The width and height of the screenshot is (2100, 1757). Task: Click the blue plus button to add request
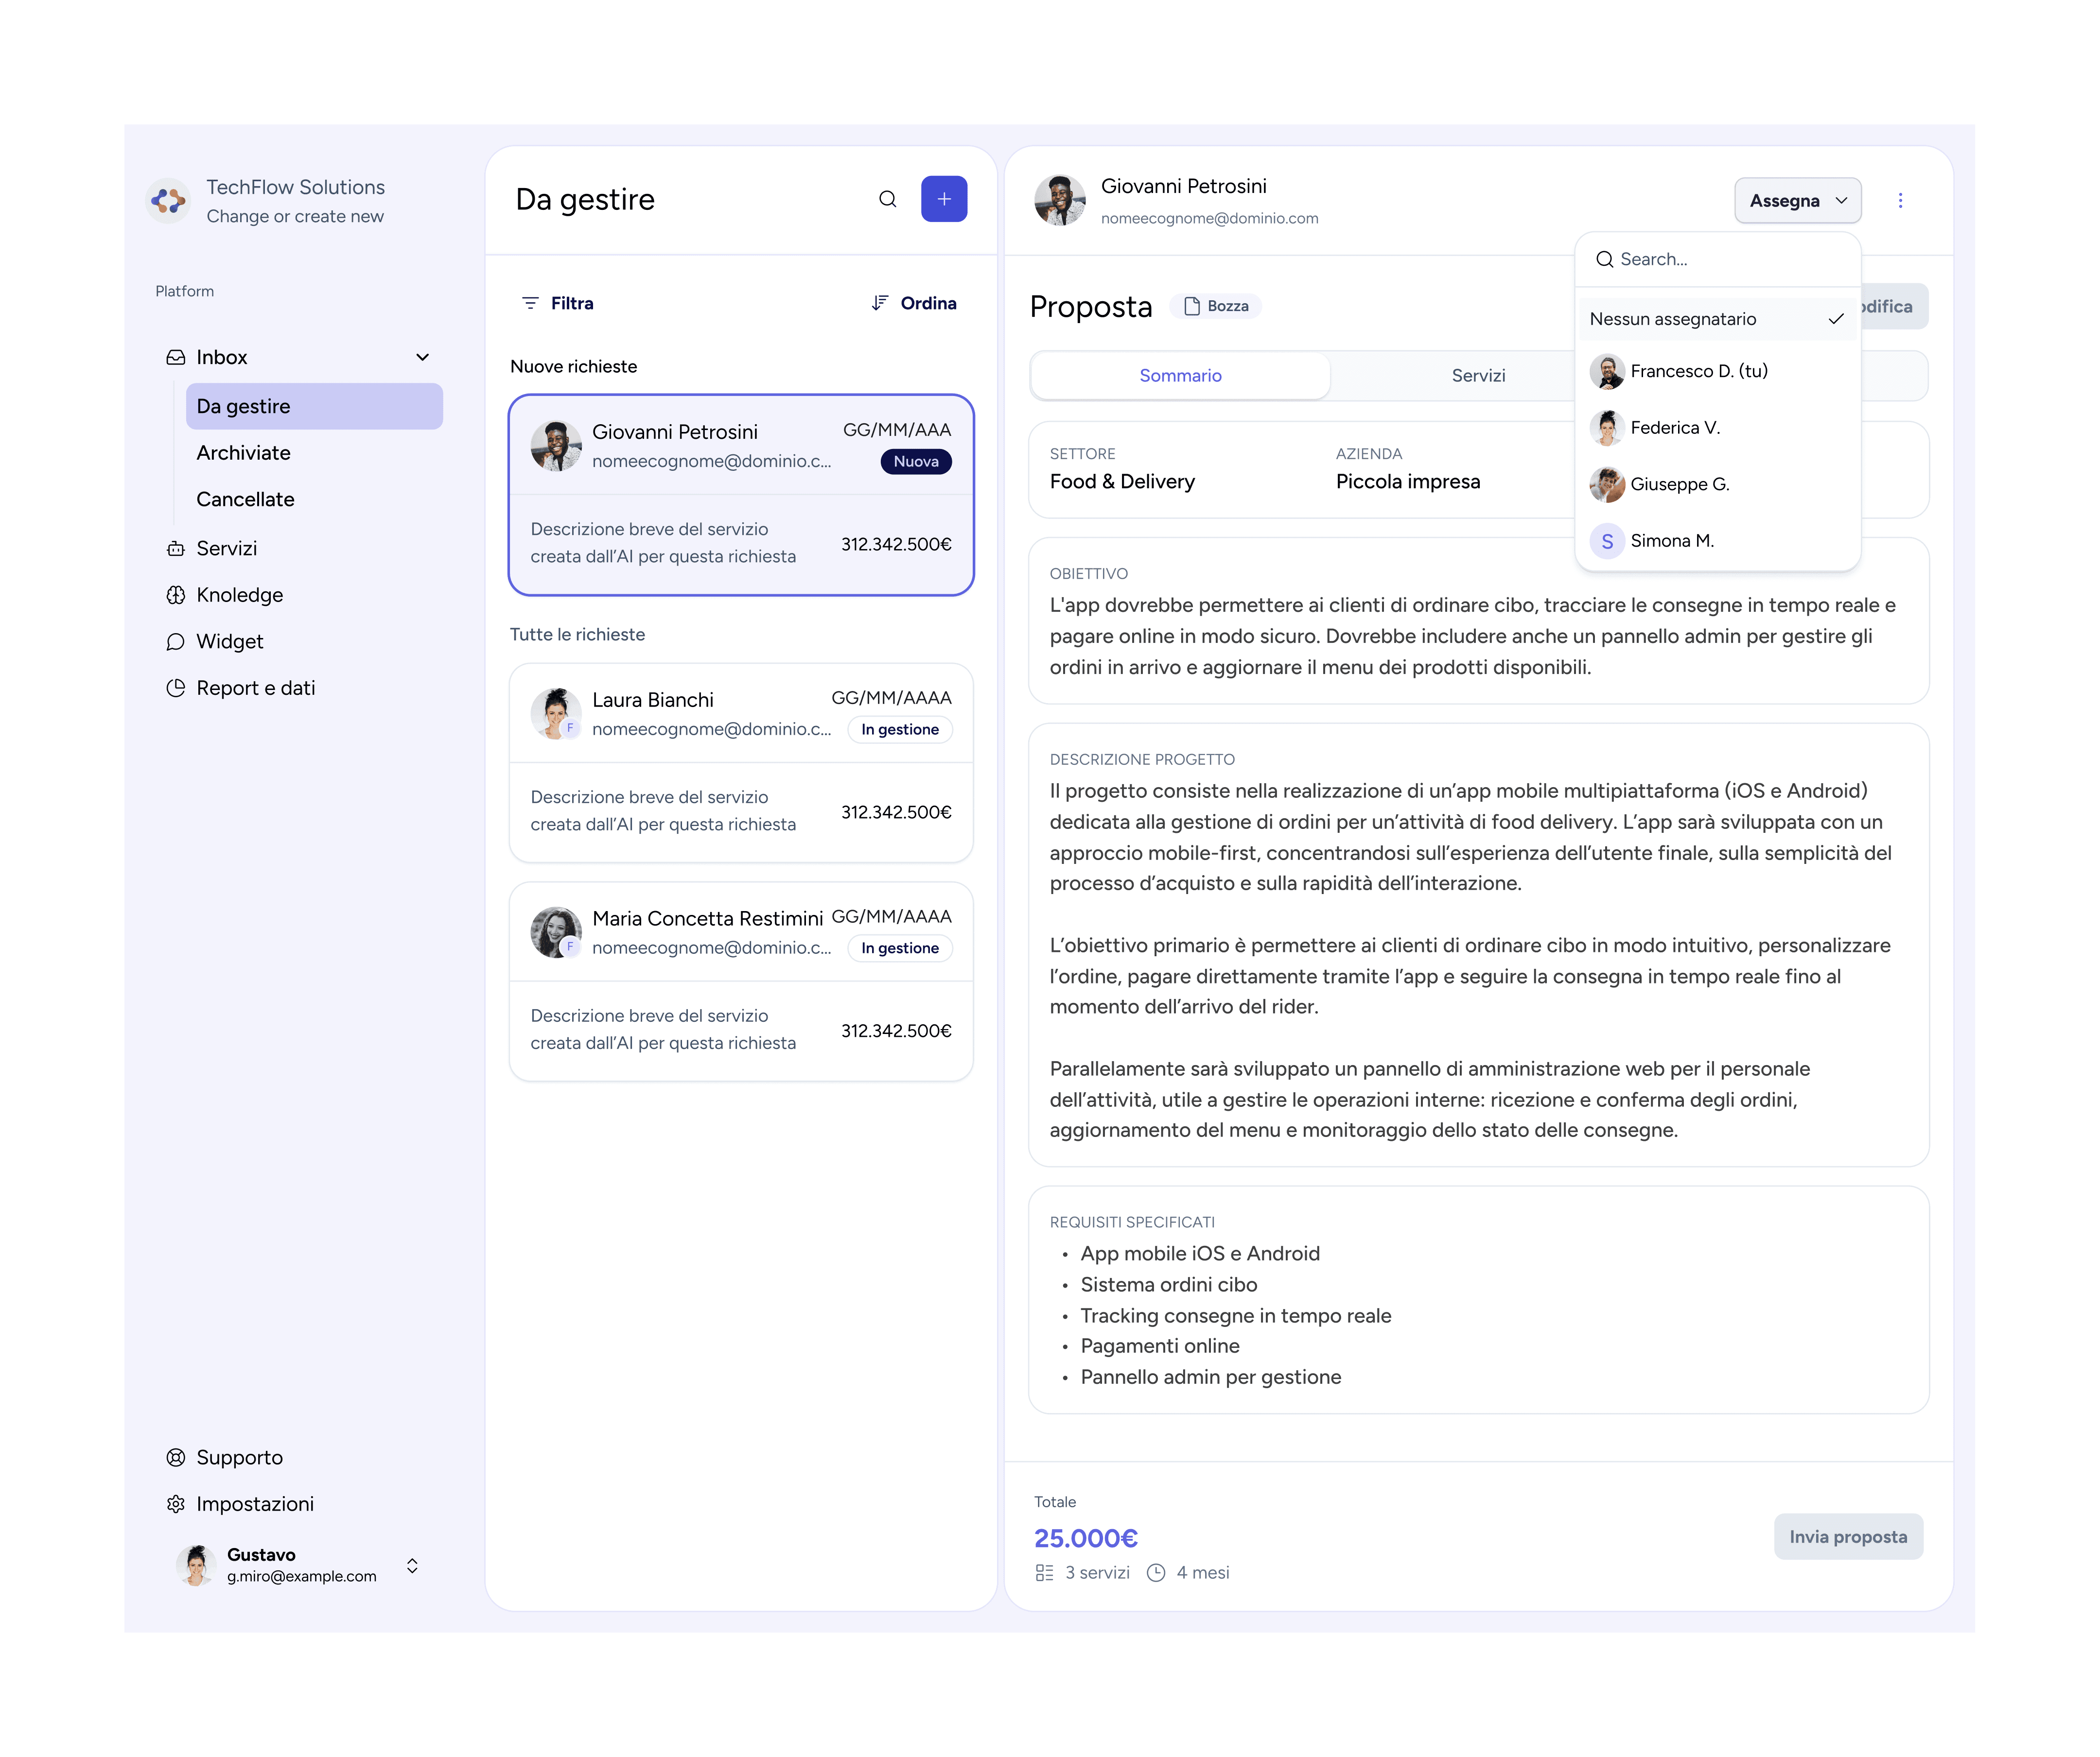(943, 199)
